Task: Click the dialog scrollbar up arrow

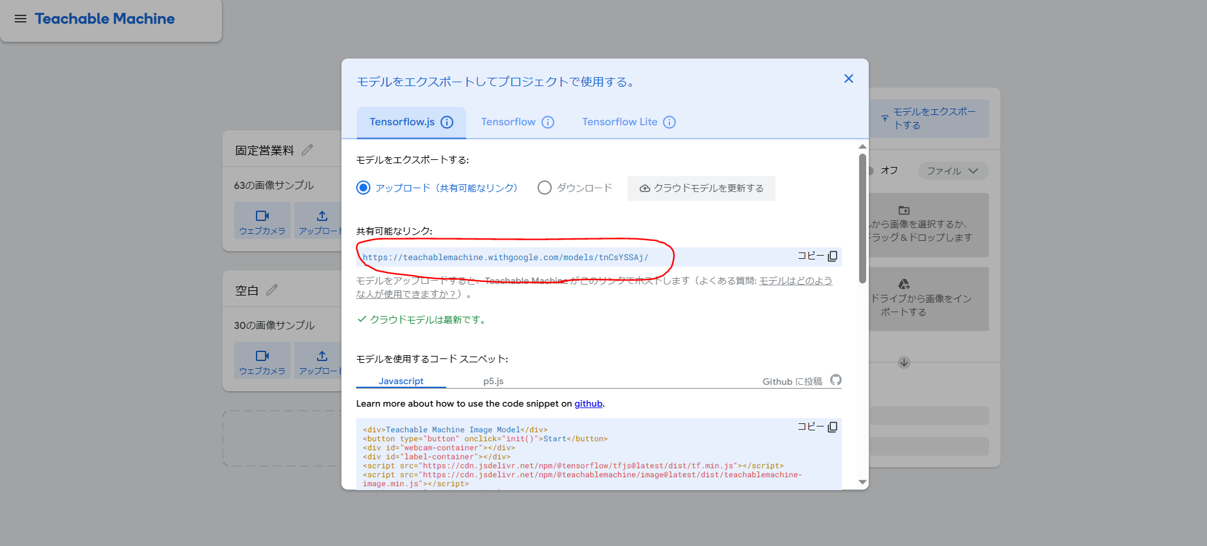Action: pyautogui.click(x=863, y=146)
